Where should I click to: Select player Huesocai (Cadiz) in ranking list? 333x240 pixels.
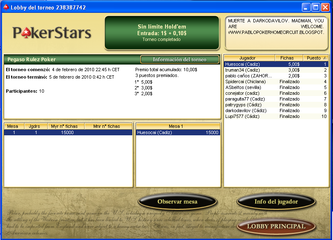tap(249, 64)
